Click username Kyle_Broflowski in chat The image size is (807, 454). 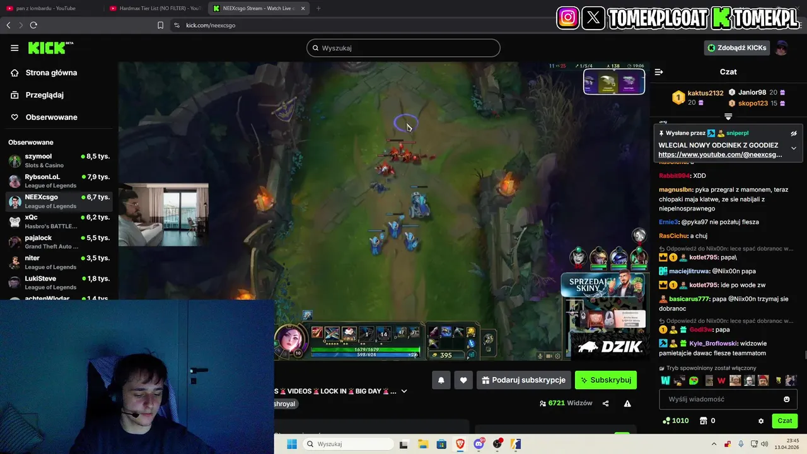(x=713, y=344)
